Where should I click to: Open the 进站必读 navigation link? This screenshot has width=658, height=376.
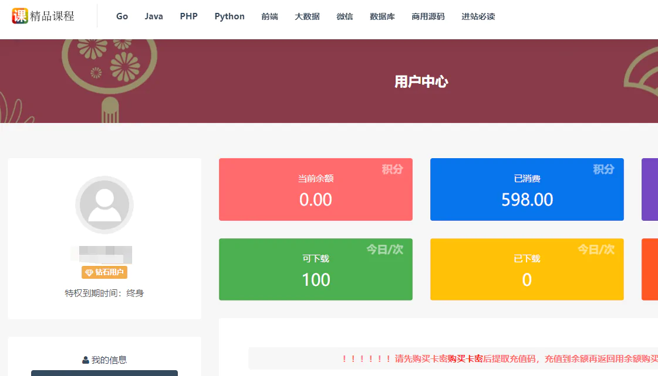coord(478,16)
